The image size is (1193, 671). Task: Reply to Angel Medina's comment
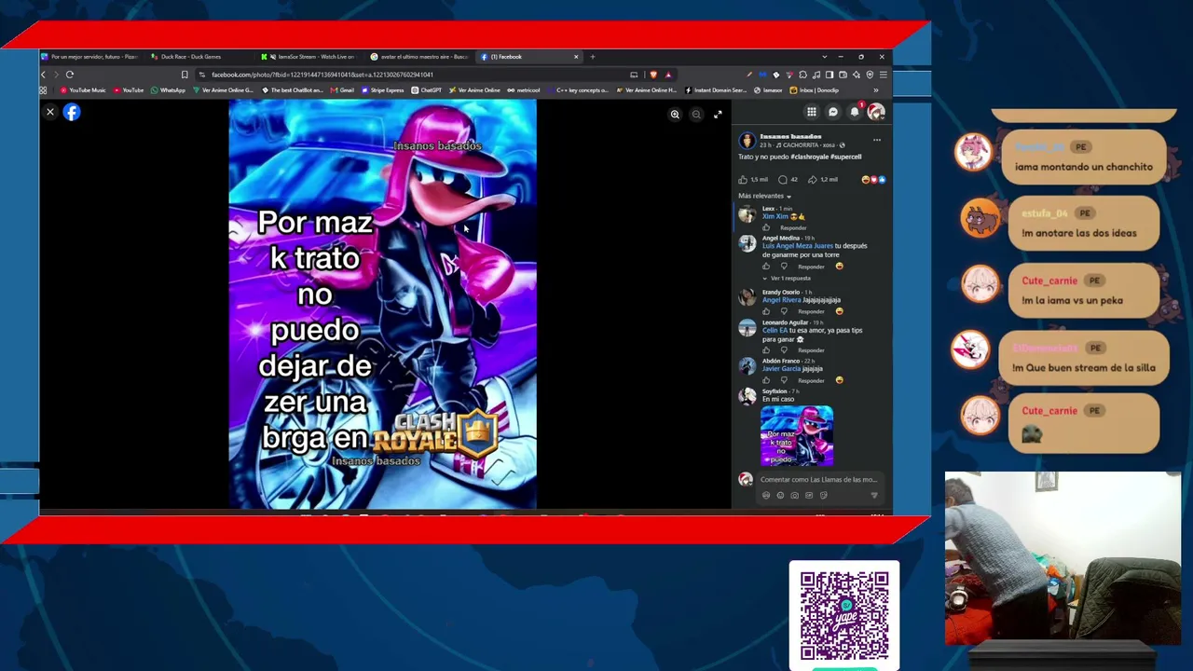(811, 267)
